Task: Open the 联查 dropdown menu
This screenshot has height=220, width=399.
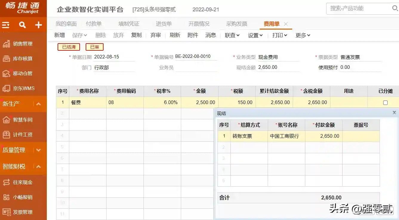Action: [232, 35]
